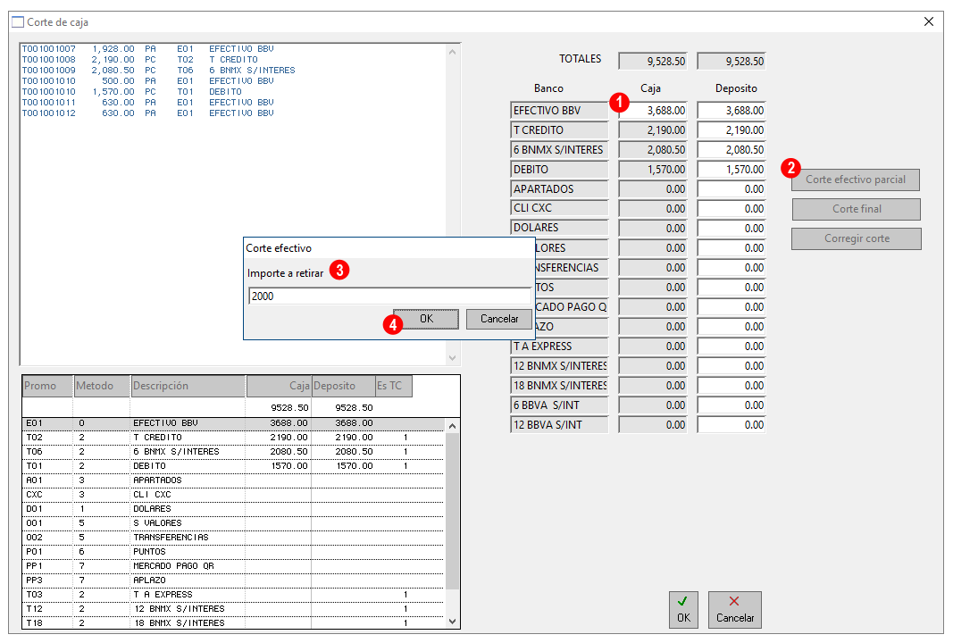Click the T CREDITO bank label
This screenshot has height=643, width=953.
[x=559, y=130]
